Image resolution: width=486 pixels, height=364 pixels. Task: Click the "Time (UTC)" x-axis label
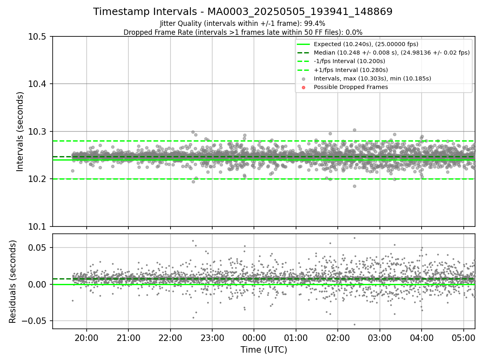(264, 350)
